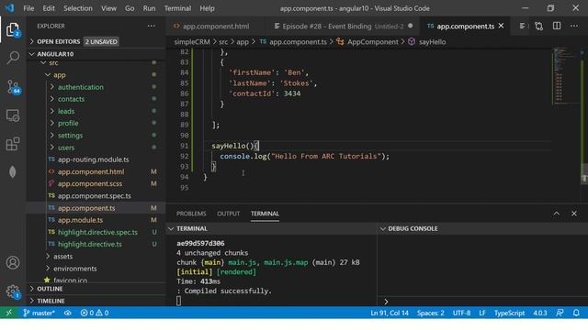Click the feedback icon in status bar
Viewport: 588px width, 330px height.
[560, 313]
